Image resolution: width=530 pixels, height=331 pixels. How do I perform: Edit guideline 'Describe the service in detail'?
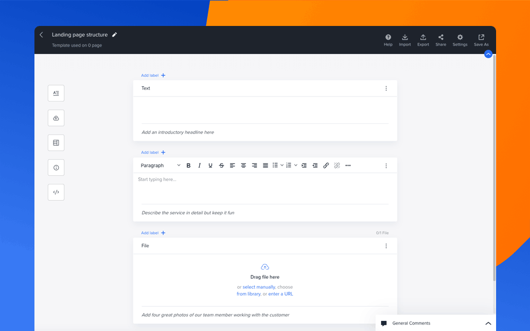pyautogui.click(x=188, y=213)
